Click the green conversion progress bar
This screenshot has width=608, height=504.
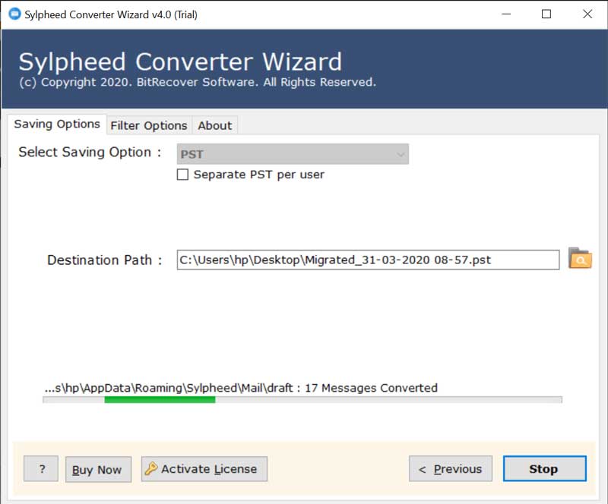160,400
